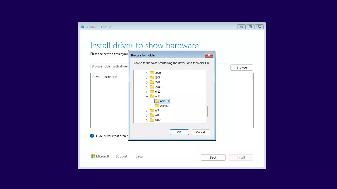The width and height of the screenshot is (337, 189).
Task: Expand the w10 folder node
Action: pyautogui.click(x=147, y=92)
